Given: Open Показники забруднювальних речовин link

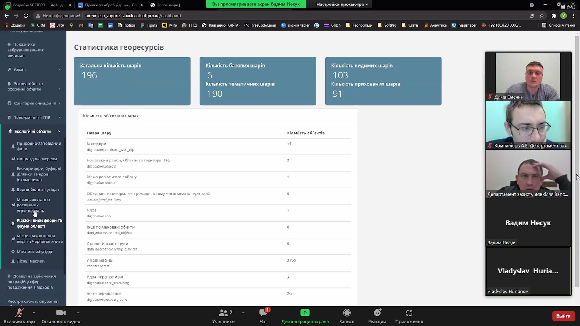Looking at the screenshot, I should pos(26,50).
